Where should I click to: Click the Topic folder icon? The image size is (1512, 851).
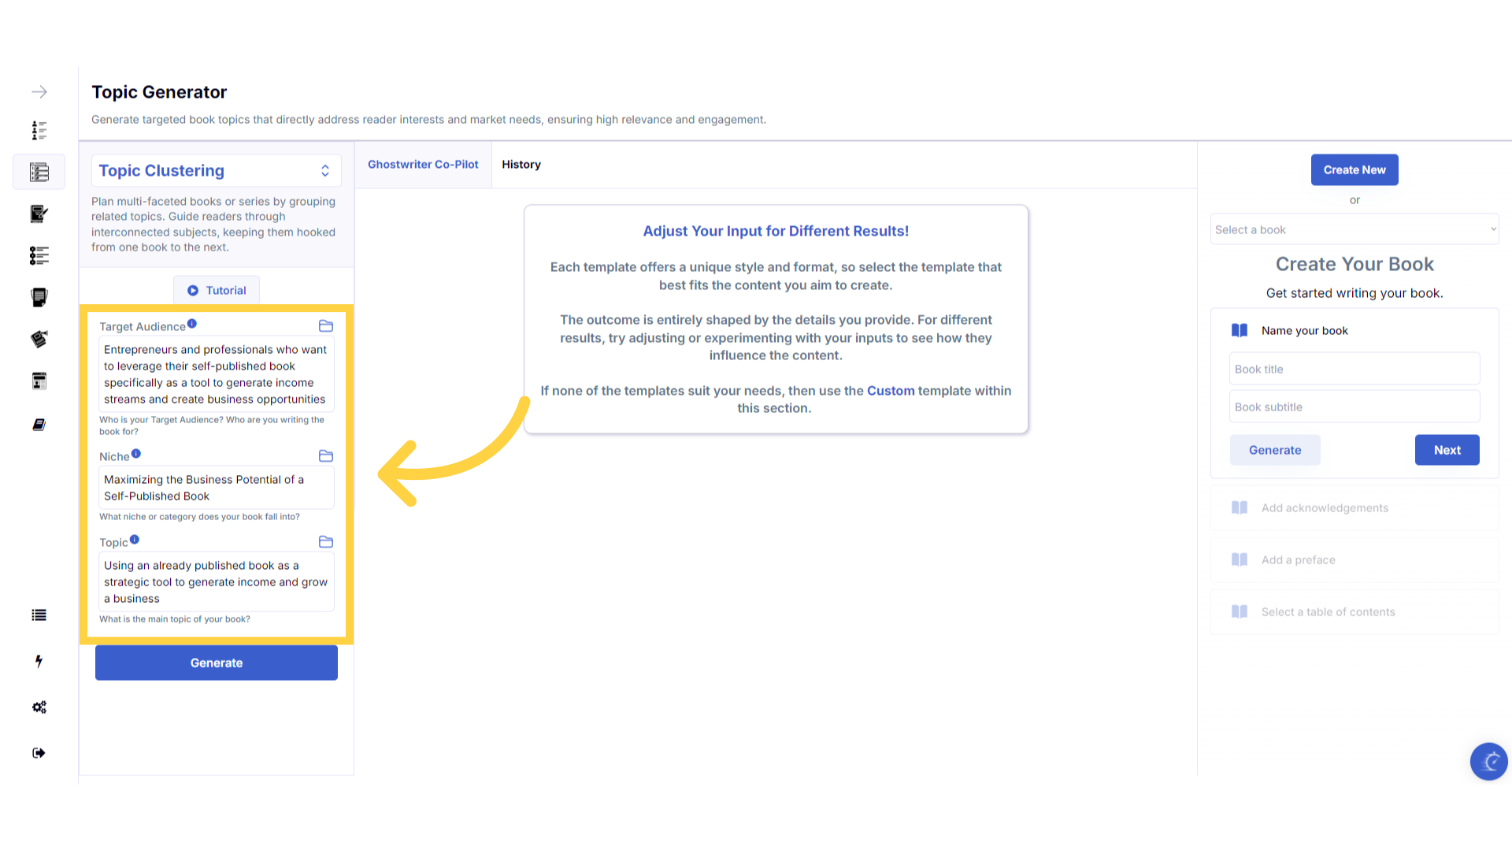point(326,542)
